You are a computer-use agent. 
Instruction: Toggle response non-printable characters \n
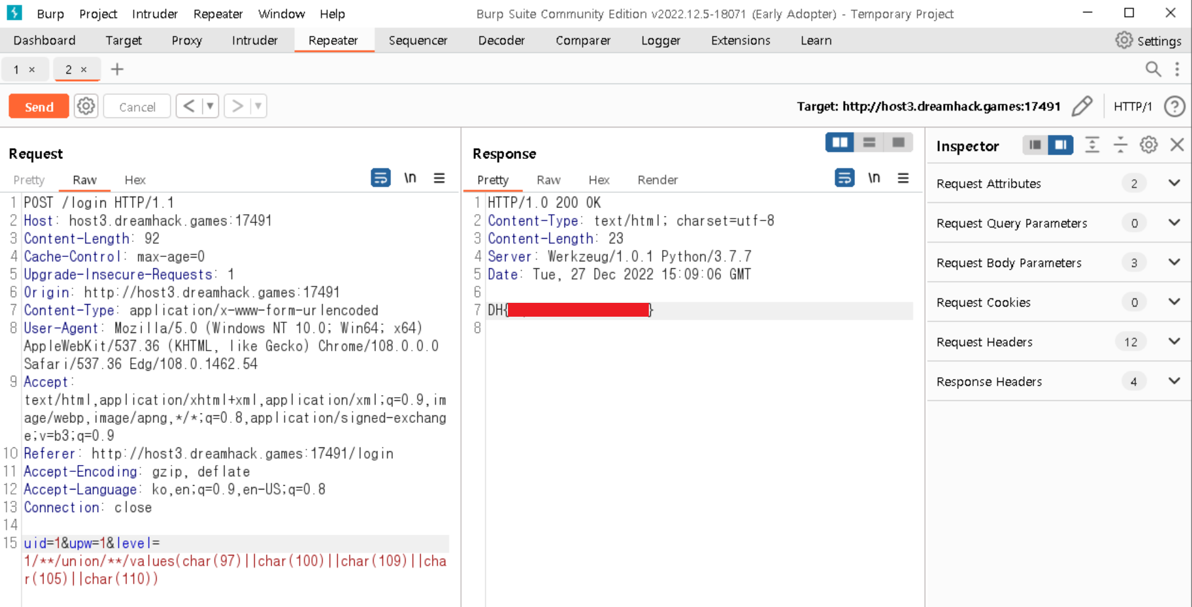[x=874, y=178]
